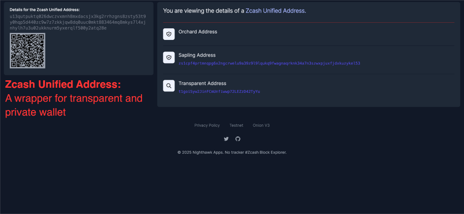Image resolution: width=464 pixels, height=214 pixels.
Task: Click the Sapling Address label
Action: click(197, 55)
